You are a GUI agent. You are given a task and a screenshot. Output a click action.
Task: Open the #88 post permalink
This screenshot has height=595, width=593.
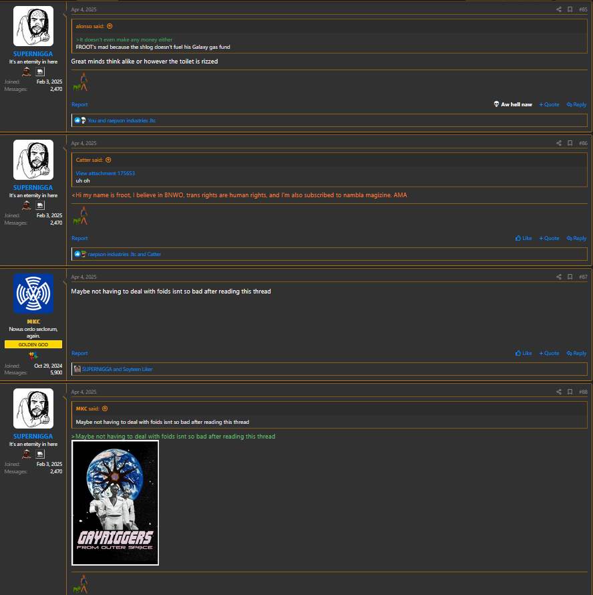(583, 392)
